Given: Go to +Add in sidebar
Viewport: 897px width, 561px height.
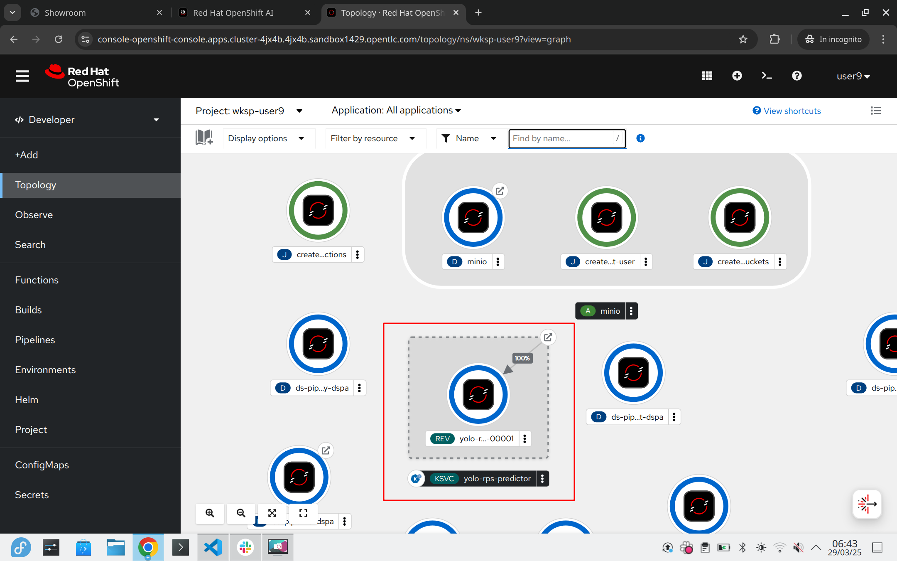Looking at the screenshot, I should (x=90, y=155).
